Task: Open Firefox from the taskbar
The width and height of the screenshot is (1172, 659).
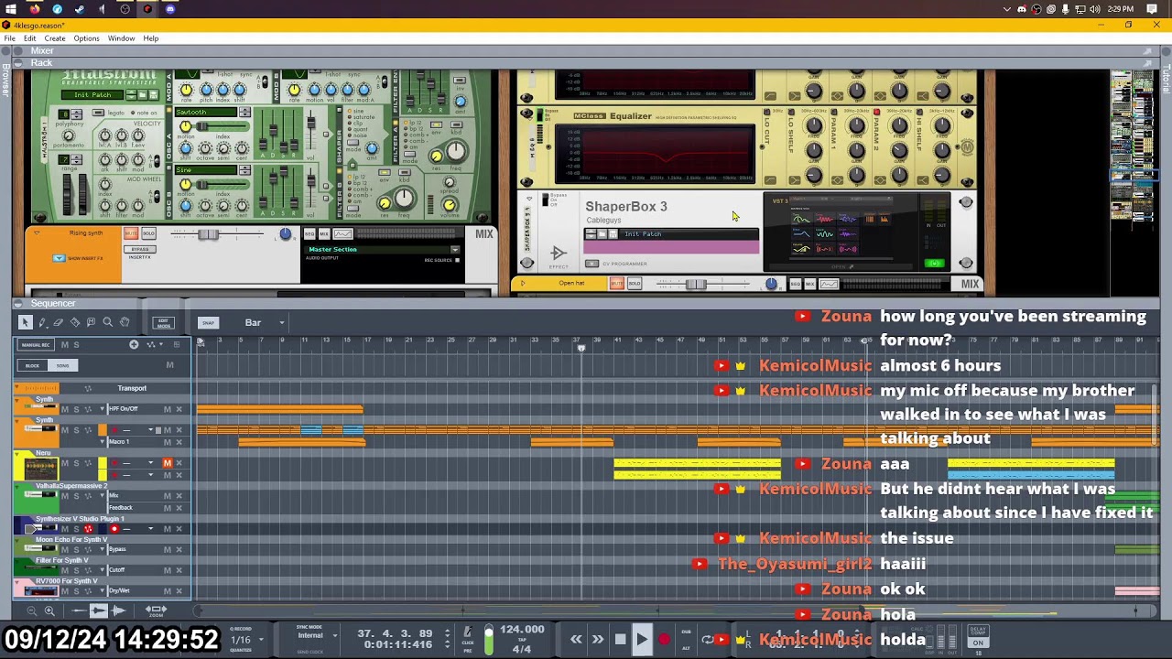Action: [x=34, y=9]
